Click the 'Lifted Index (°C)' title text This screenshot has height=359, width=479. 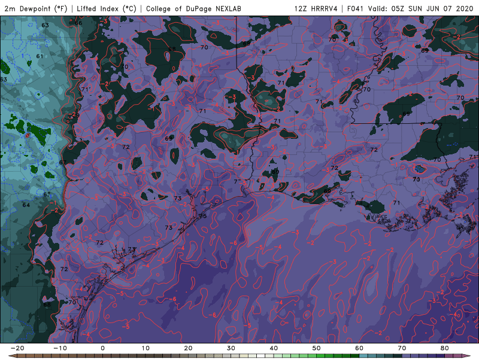point(107,9)
